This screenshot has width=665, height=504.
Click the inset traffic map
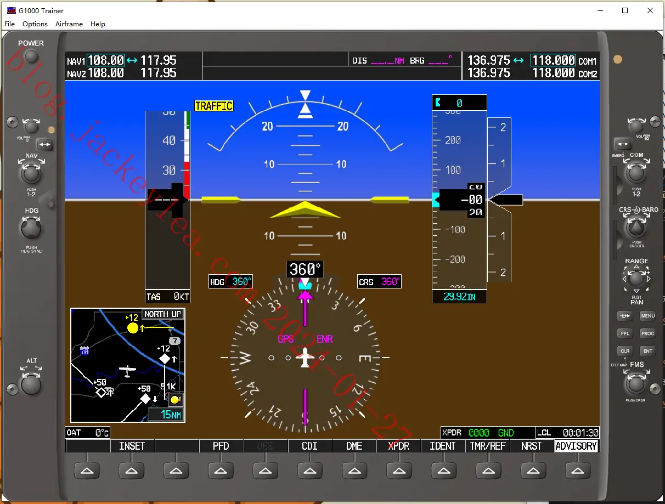[x=128, y=365]
